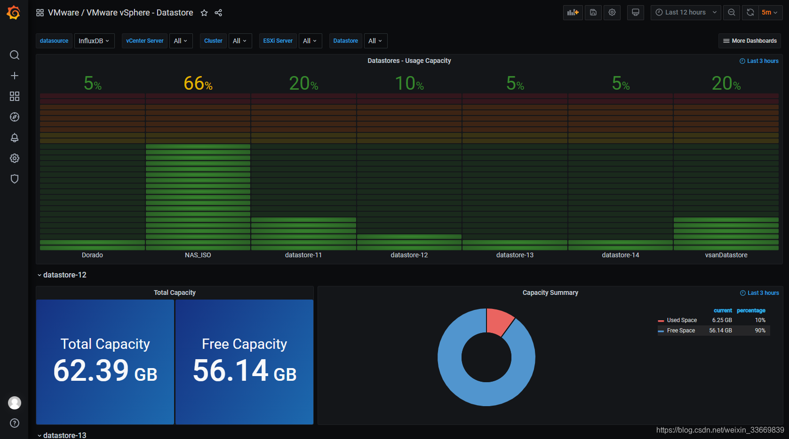Open the Last 12 hours time picker
The image size is (789, 439).
coord(686,13)
